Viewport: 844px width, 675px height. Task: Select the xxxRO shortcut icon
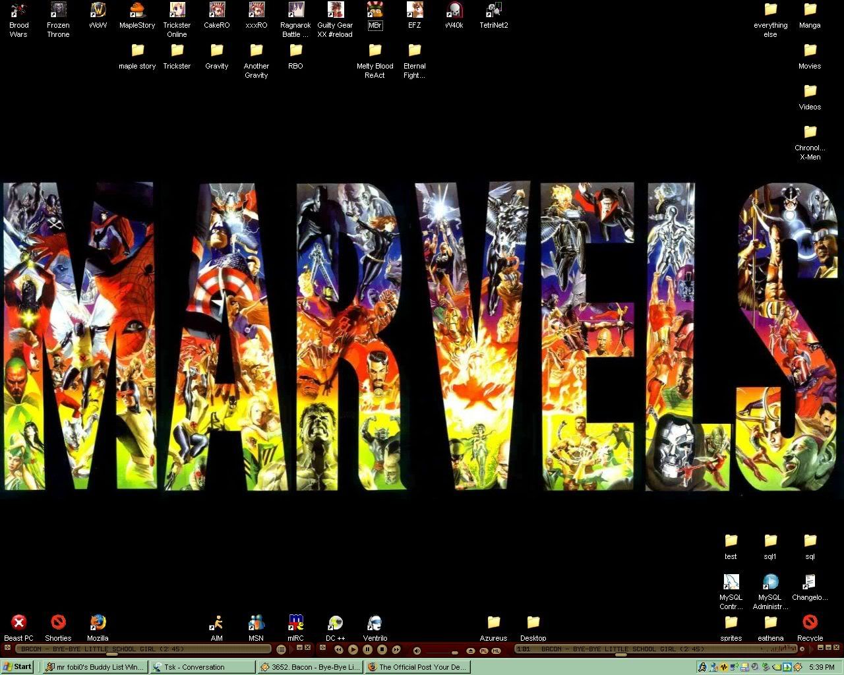pyautogui.click(x=256, y=16)
